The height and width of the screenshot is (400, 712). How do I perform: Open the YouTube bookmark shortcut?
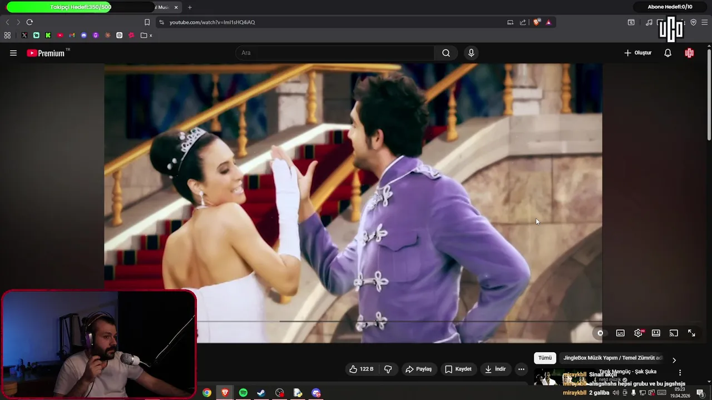(x=60, y=35)
